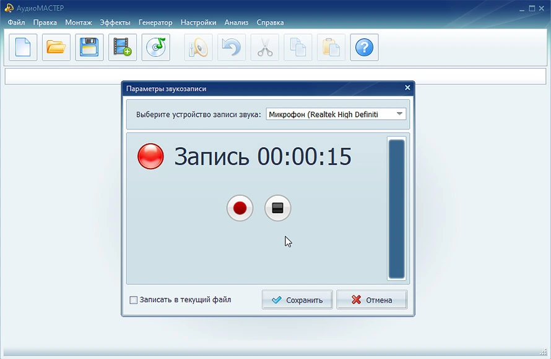
Task: Close the Параметры звукозаписи dialog
Action: tap(407, 88)
